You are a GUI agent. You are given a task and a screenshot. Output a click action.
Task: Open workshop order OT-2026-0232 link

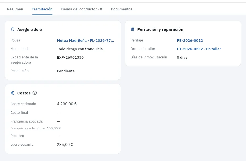click(x=199, y=49)
